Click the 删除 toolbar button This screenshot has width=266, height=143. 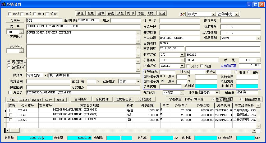point(101,13)
